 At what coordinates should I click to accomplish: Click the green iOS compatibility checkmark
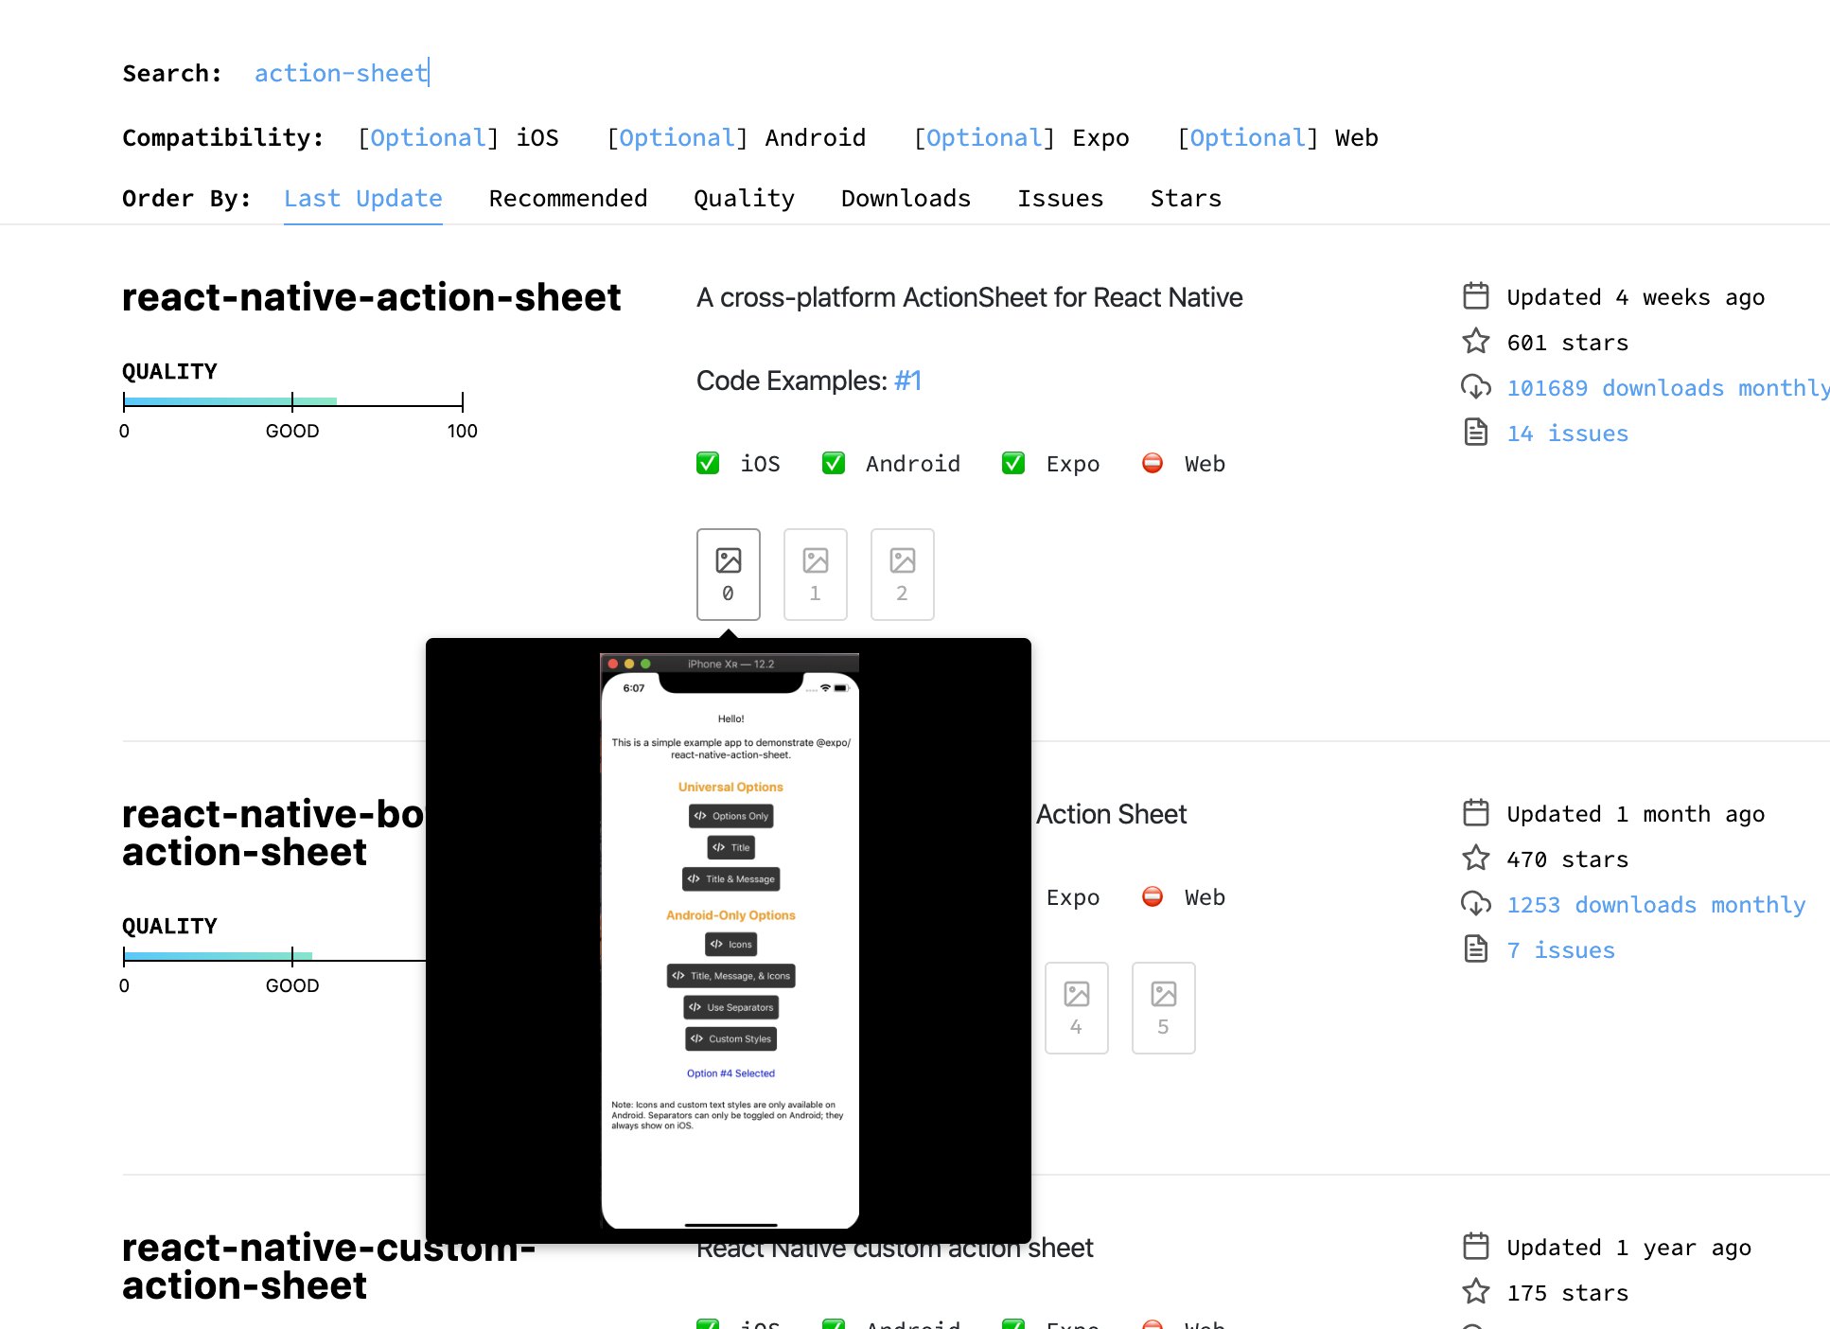pos(708,463)
